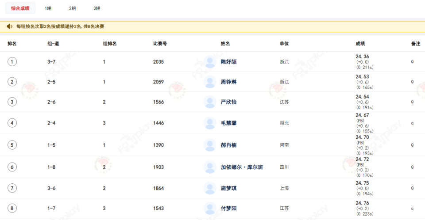Click avatar icon next to 陈妤颉
Image resolution: width=425 pixels, height=220 pixels.
[x=210, y=62]
